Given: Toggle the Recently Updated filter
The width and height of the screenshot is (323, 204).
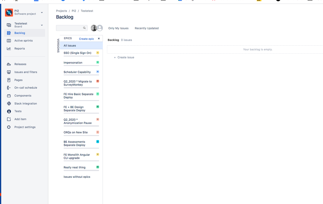Looking at the screenshot, I should (146, 28).
